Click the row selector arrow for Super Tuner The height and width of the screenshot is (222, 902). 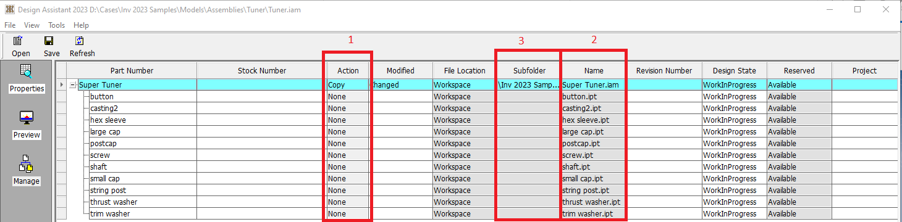[61, 85]
